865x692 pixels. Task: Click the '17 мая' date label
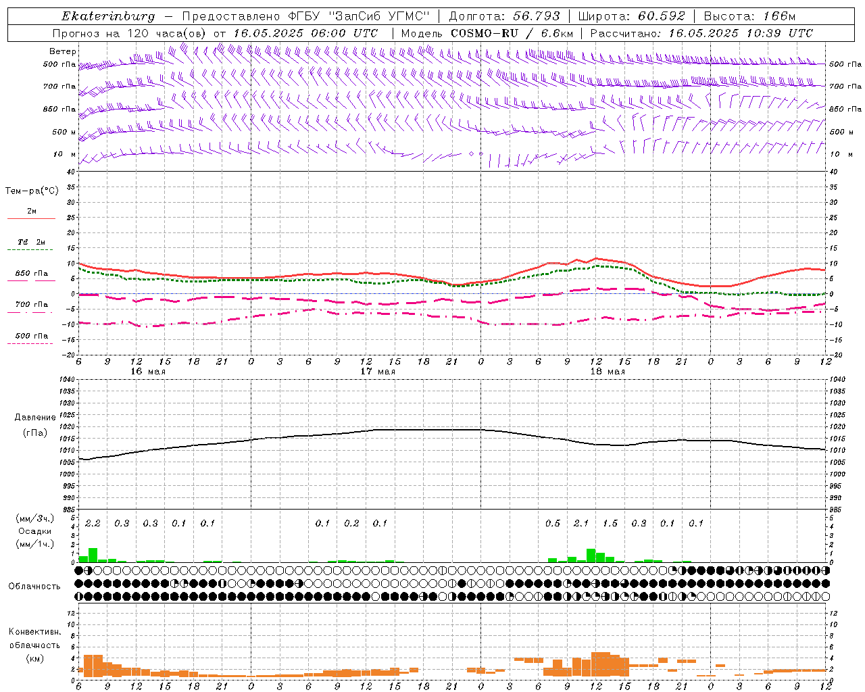point(378,372)
